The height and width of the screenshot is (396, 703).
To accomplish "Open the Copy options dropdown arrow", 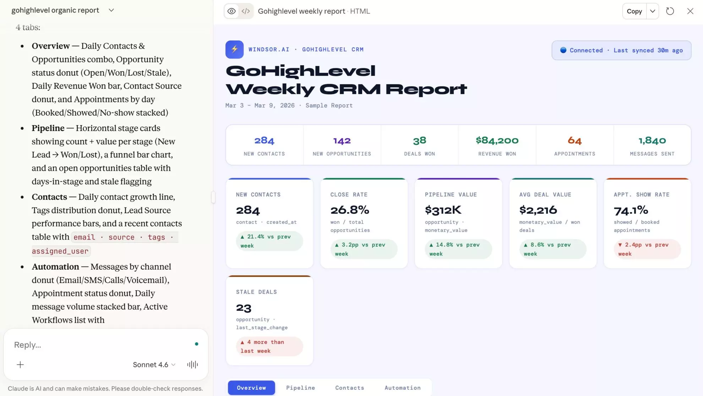I will (x=652, y=11).
